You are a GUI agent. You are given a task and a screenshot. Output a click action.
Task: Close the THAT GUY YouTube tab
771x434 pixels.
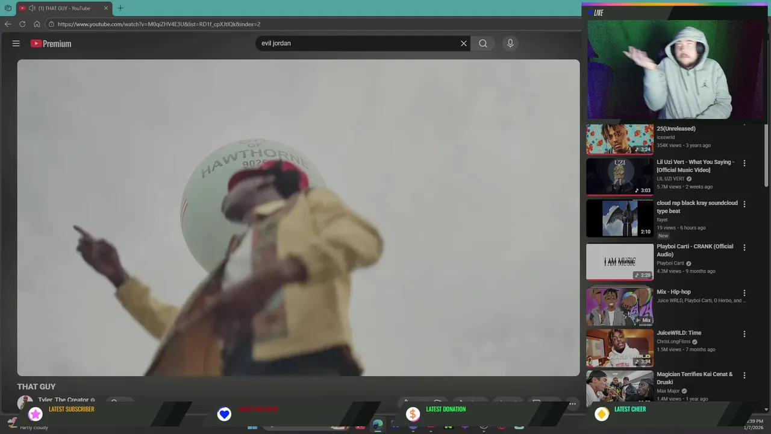point(106,8)
